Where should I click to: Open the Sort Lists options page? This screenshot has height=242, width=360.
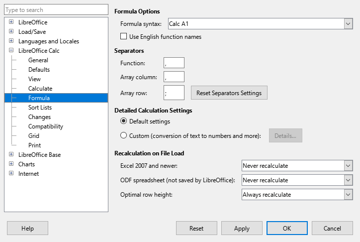click(40, 108)
